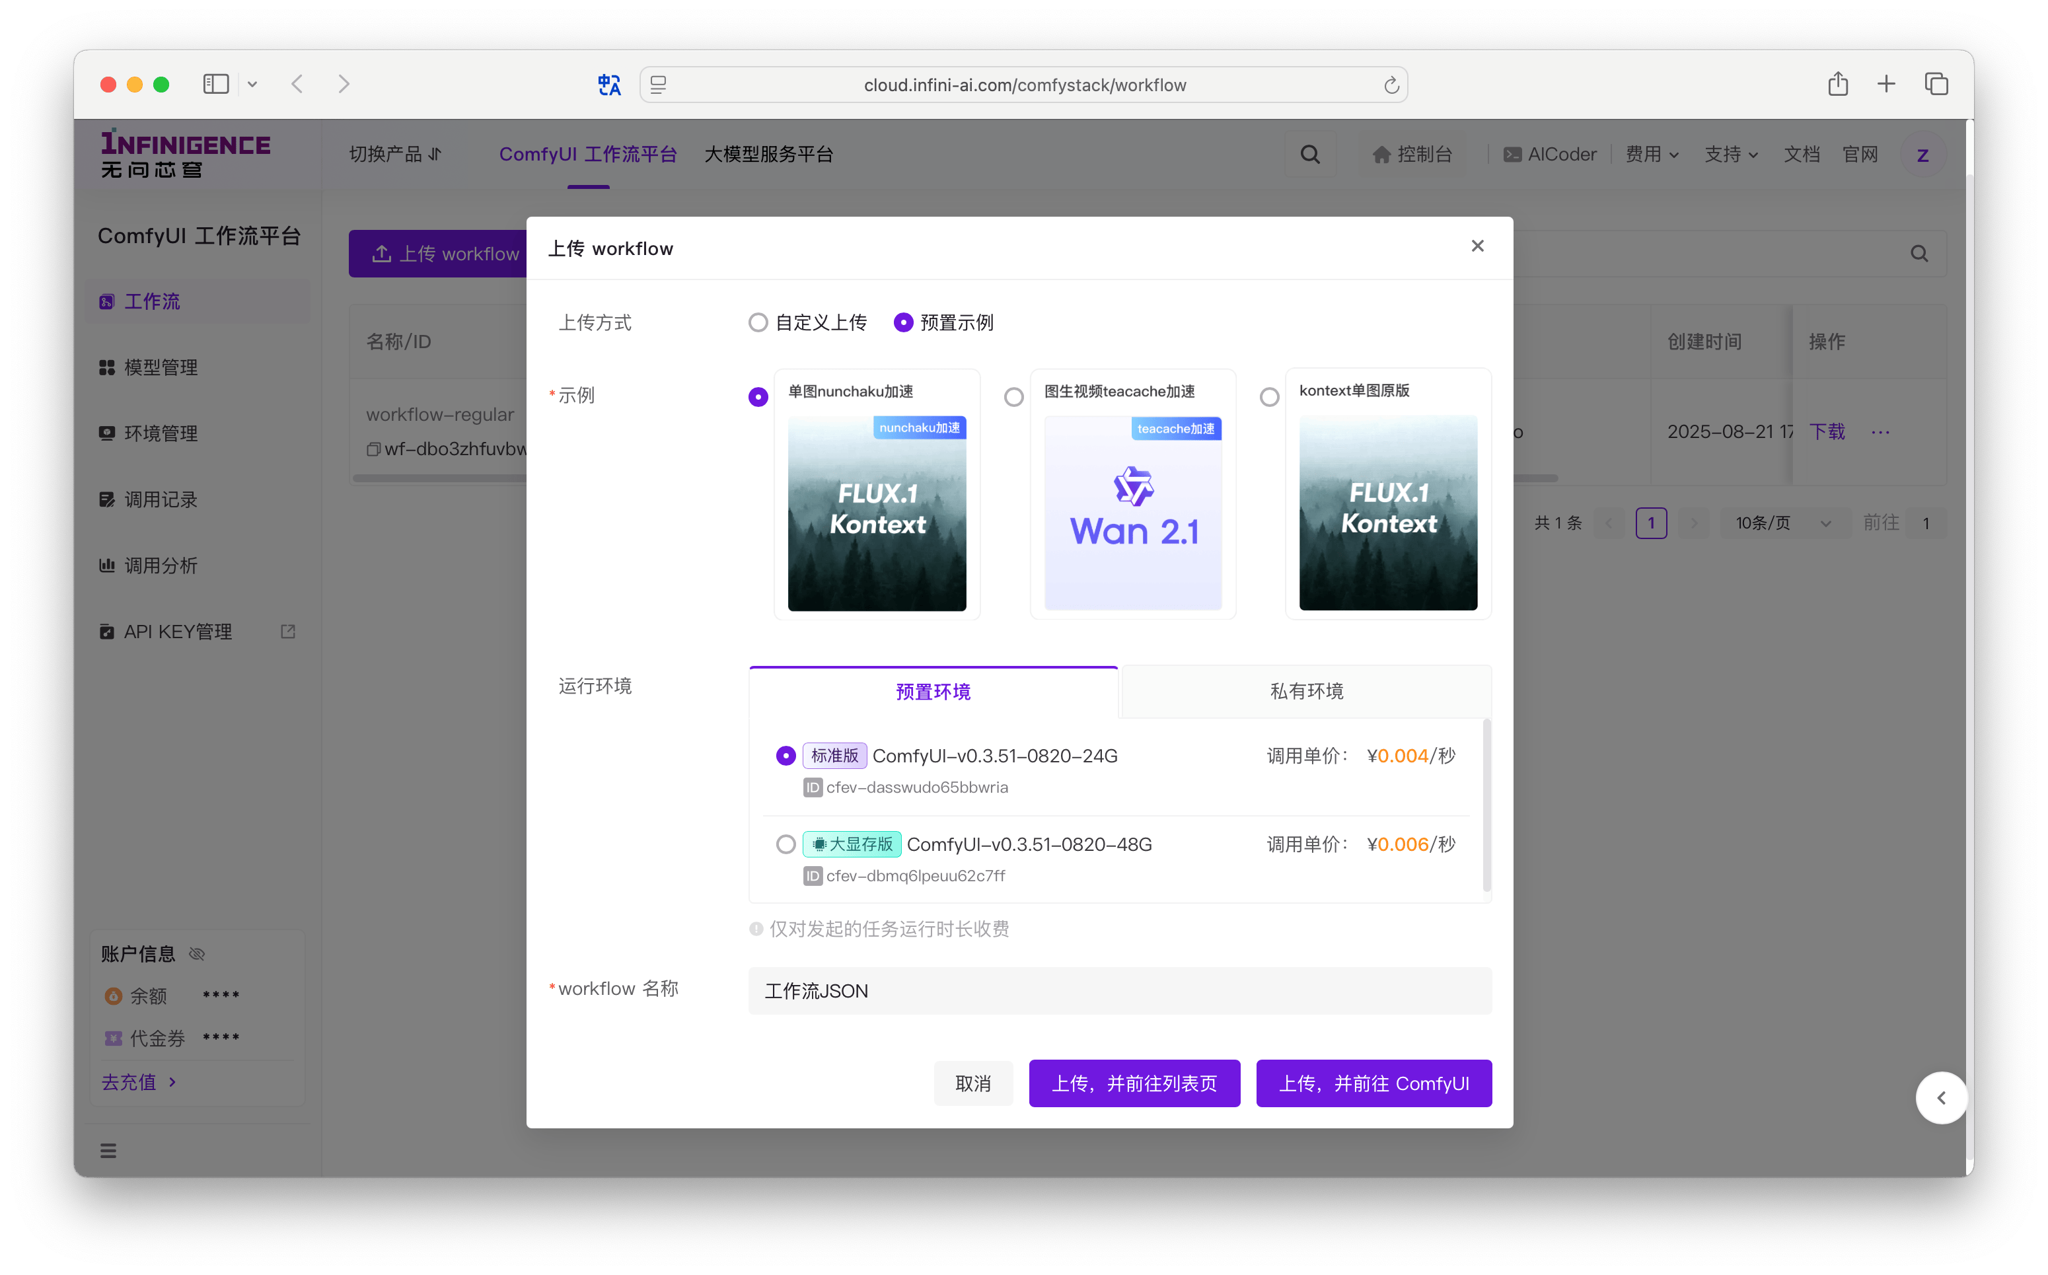Viewport: 2048px width, 1275px height.
Task: Select the 图生视频teacache加速 example radio
Action: 1013,397
